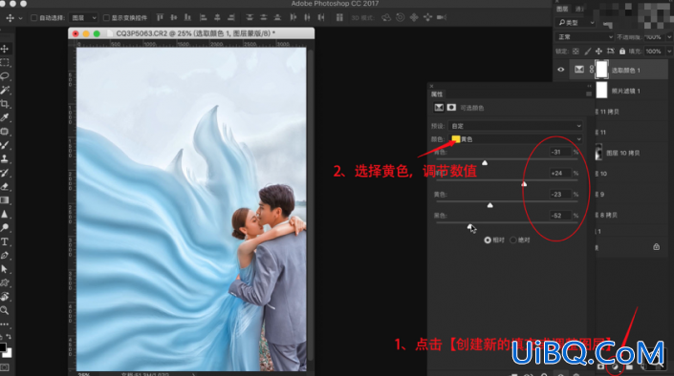Enable the 自动选择 auto-select checkbox

(x=33, y=17)
